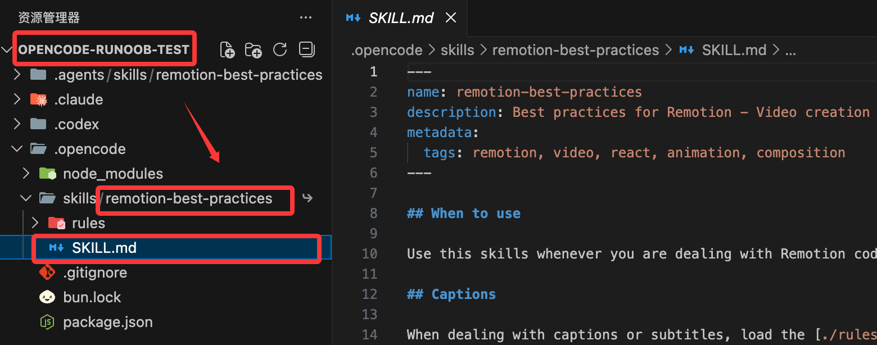This screenshot has height=345, width=877.
Task: Expand the .claude folder
Action: [17, 99]
